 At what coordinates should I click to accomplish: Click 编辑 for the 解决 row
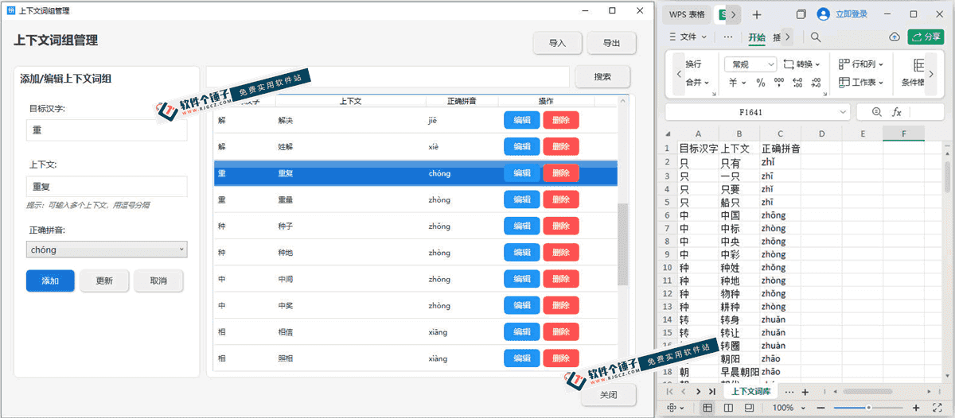(x=522, y=120)
